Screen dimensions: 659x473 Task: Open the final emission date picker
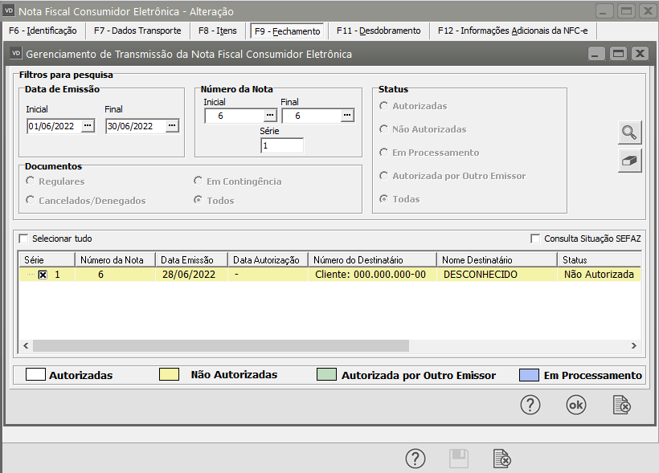click(172, 126)
